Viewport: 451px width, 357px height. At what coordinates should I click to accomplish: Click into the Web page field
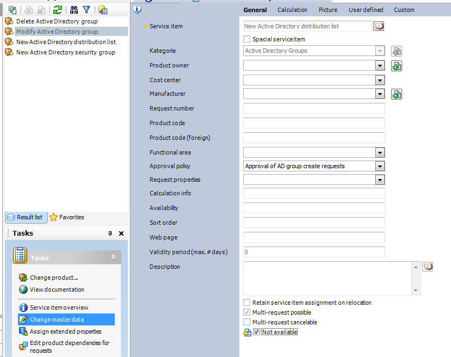[x=314, y=237]
